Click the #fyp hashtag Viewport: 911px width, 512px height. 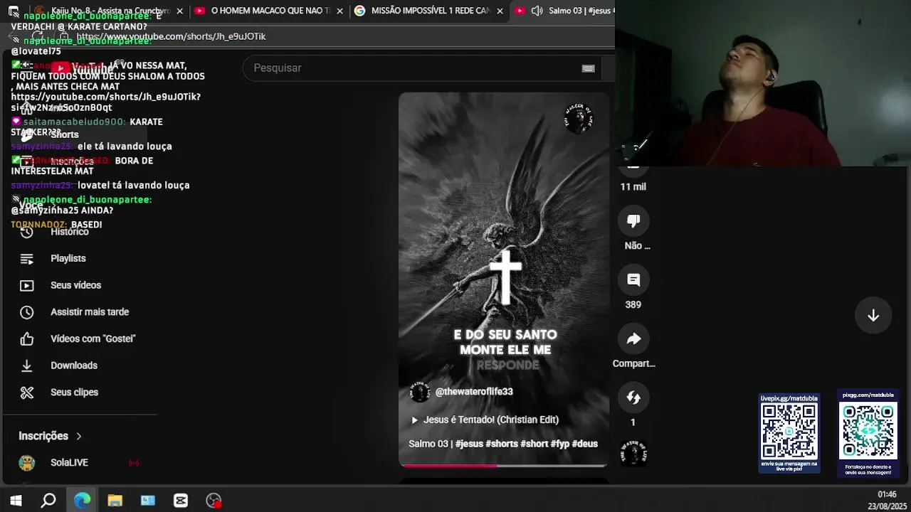pos(560,444)
